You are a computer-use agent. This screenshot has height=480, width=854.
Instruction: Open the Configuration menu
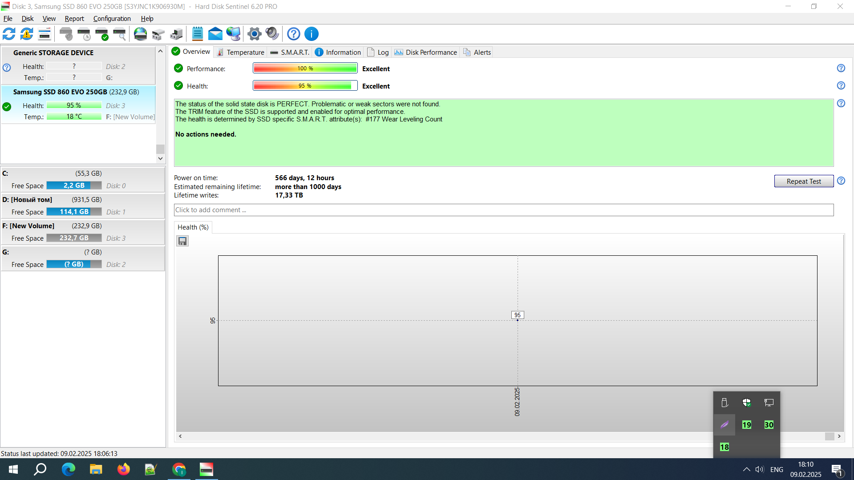(112, 19)
